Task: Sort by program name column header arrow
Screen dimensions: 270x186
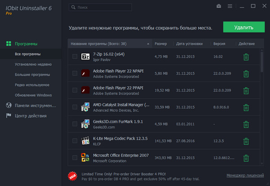Action: [x=148, y=44]
